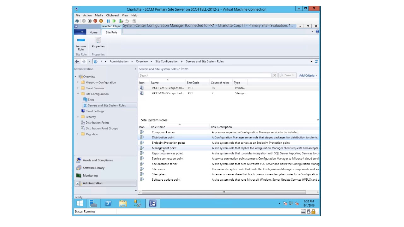Viewport: 404px width, 227px height.
Task: Click inside the Search input field
Action: [x=205, y=75]
